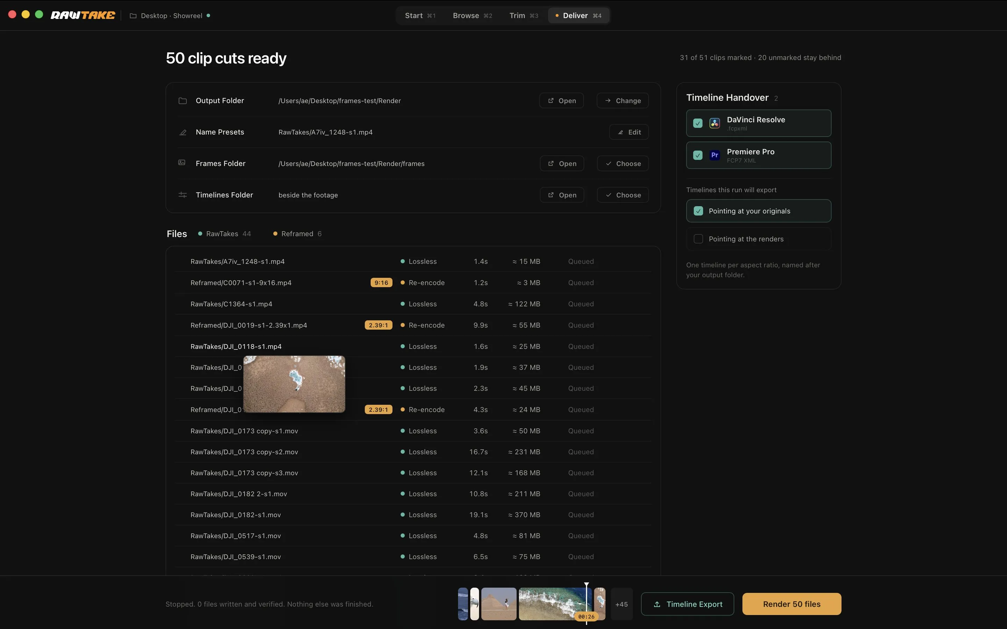Click the ocean waves clip thumbnail
The image size is (1007, 629).
(555, 604)
